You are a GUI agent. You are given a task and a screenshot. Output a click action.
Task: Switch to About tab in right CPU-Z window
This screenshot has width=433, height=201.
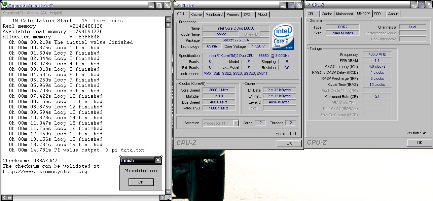(x=393, y=14)
